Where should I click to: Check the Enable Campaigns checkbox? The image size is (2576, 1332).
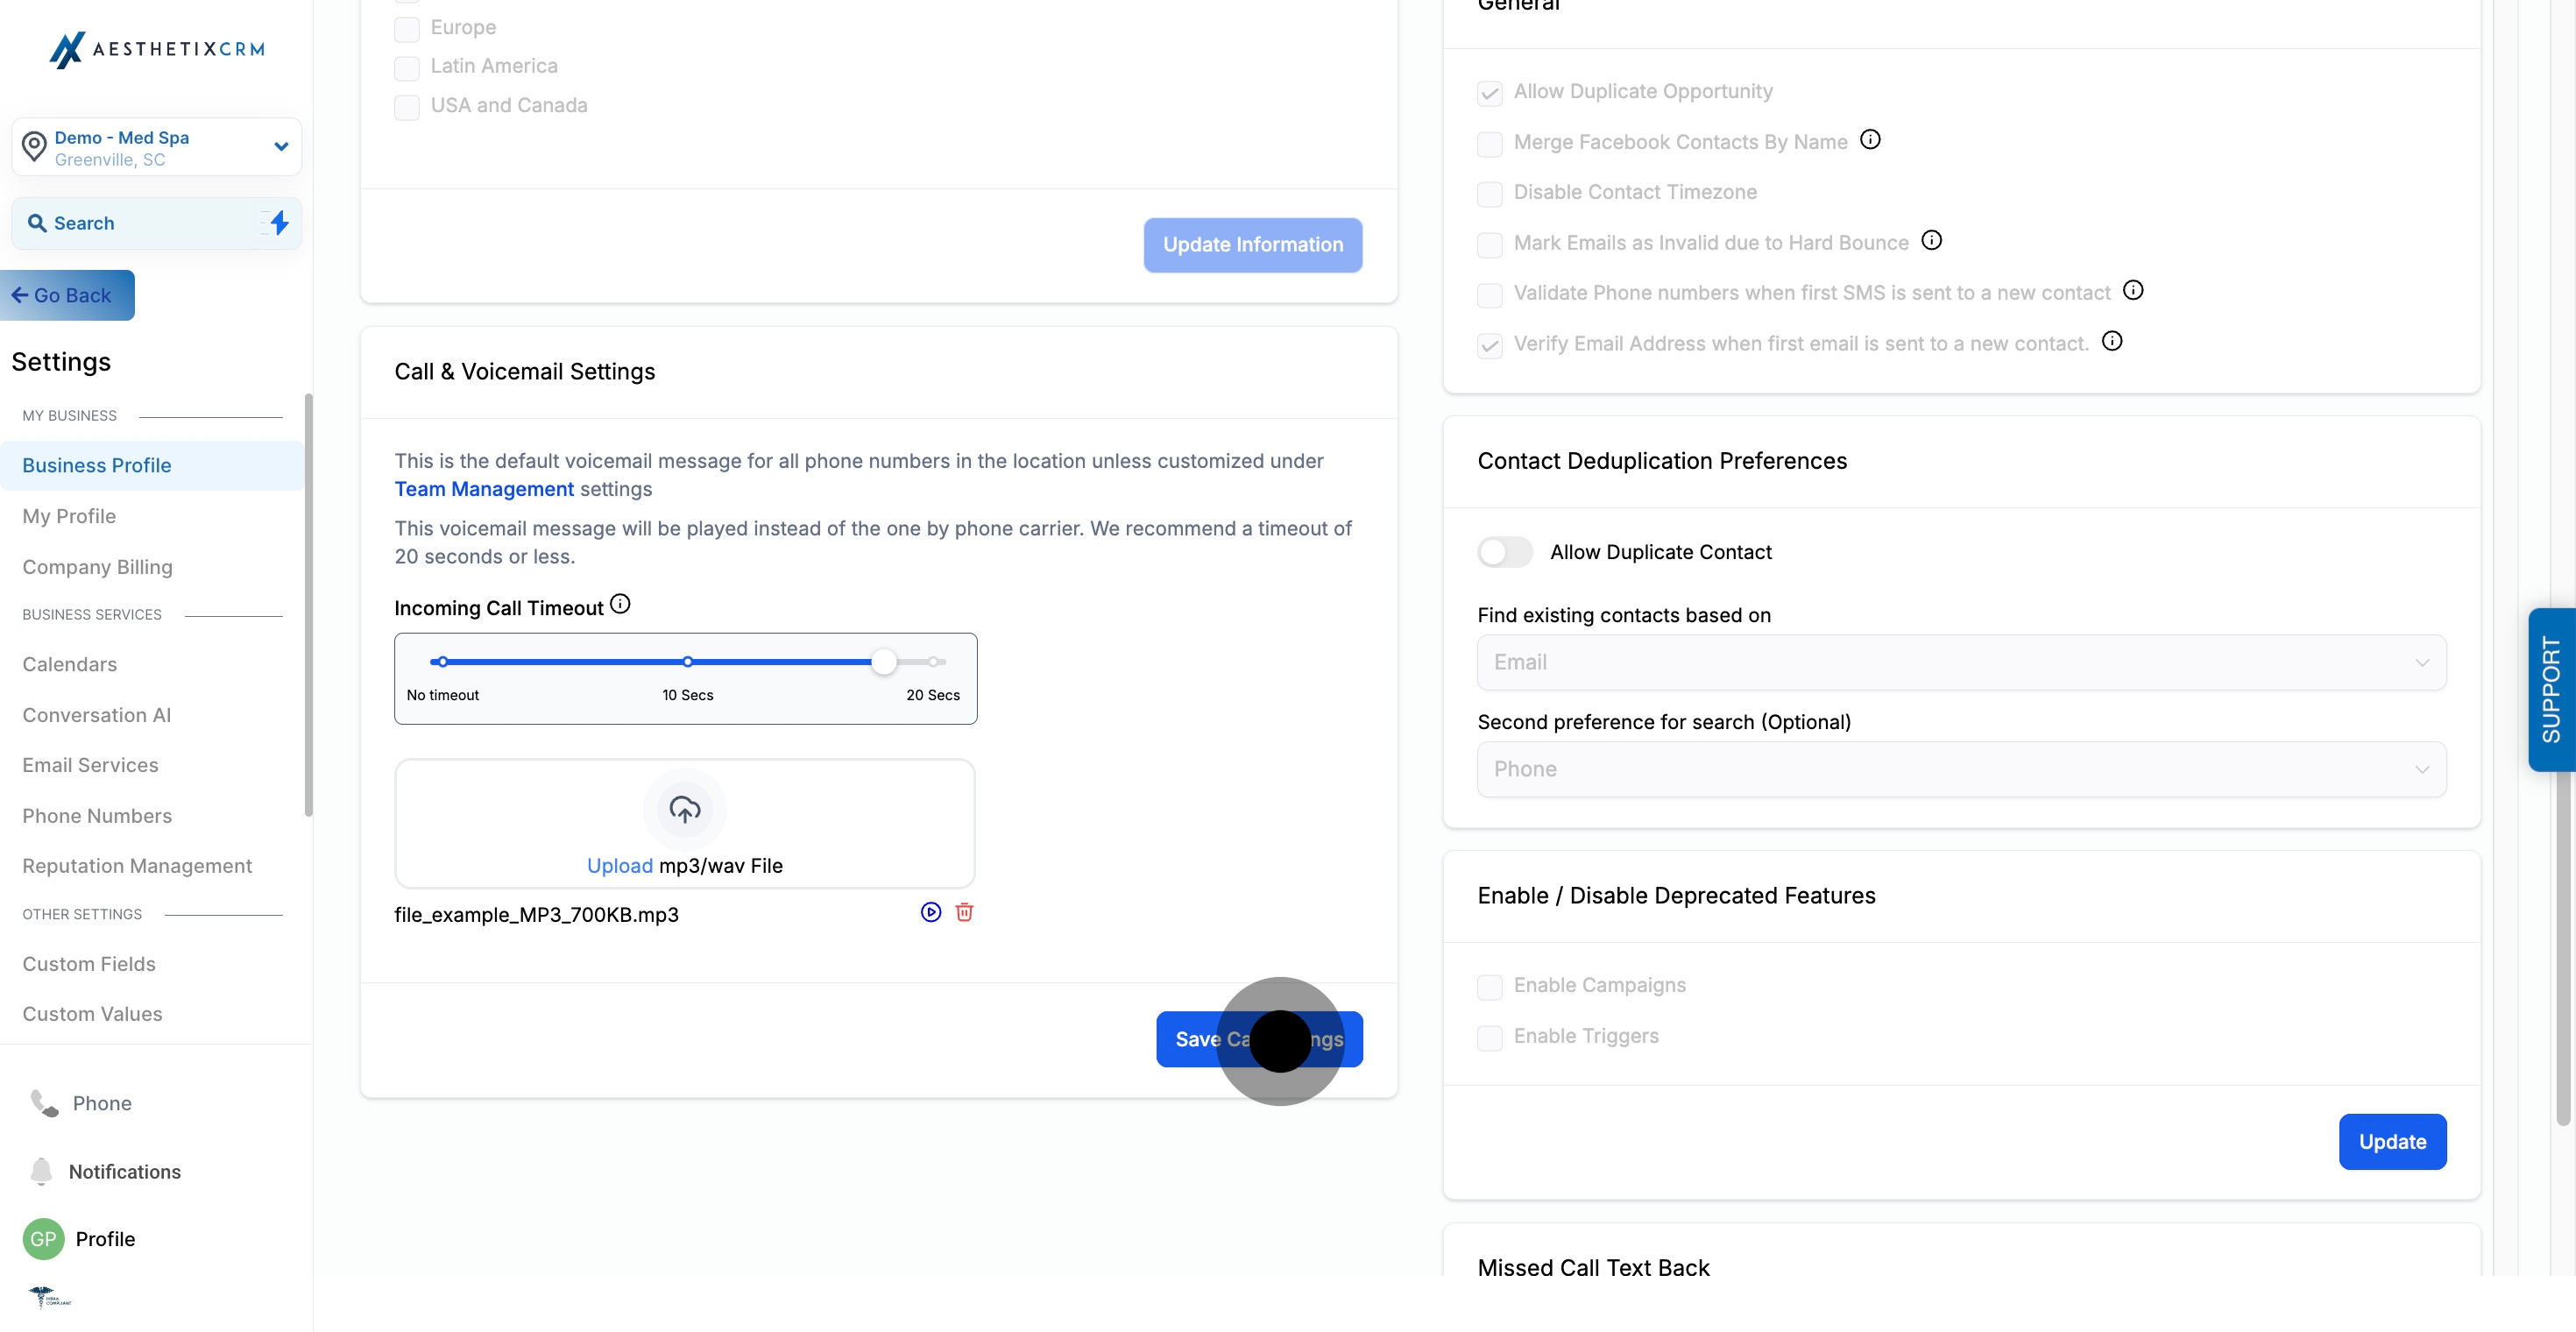click(x=1489, y=986)
